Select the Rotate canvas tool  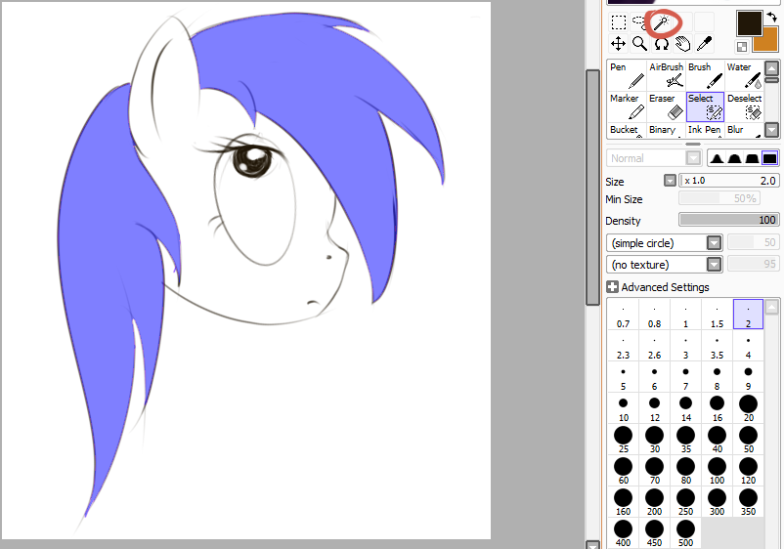coord(662,44)
